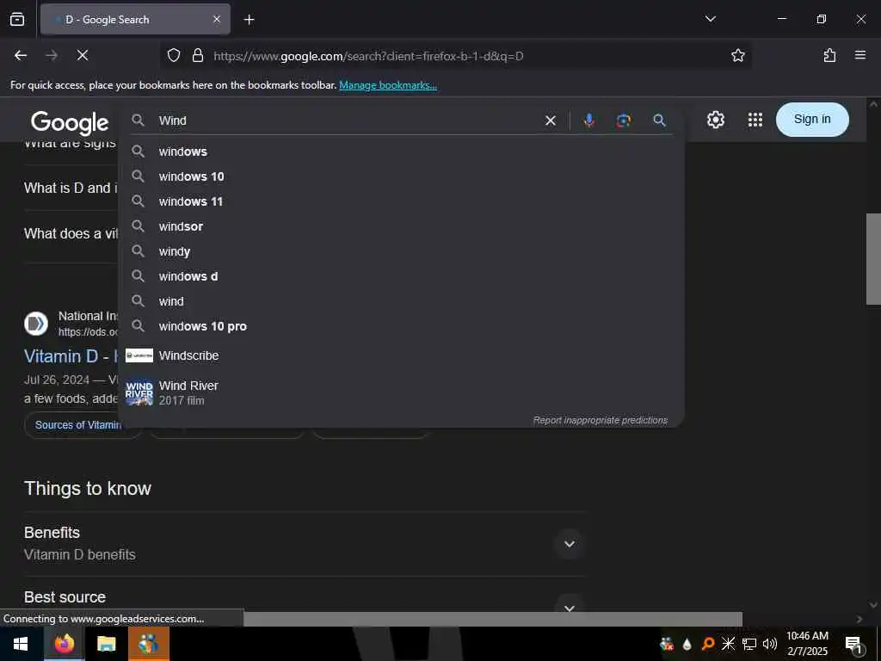Click the Sign in button
Screen dimensions: 881x661
point(812,119)
